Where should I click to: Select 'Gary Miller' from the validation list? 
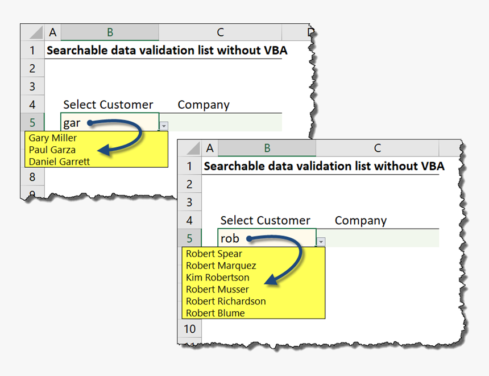51,138
